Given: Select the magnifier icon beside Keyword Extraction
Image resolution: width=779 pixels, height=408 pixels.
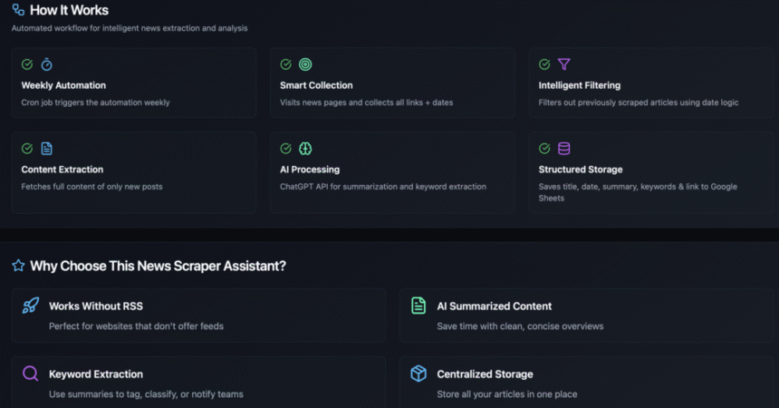Looking at the screenshot, I should point(30,374).
